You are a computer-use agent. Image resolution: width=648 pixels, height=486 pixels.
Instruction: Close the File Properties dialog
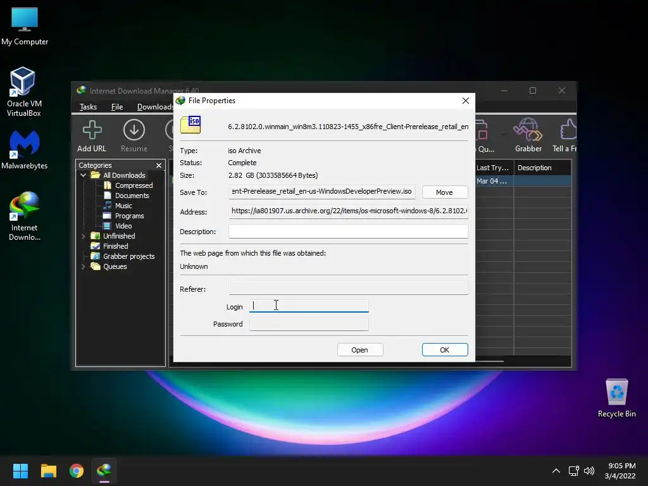466,101
